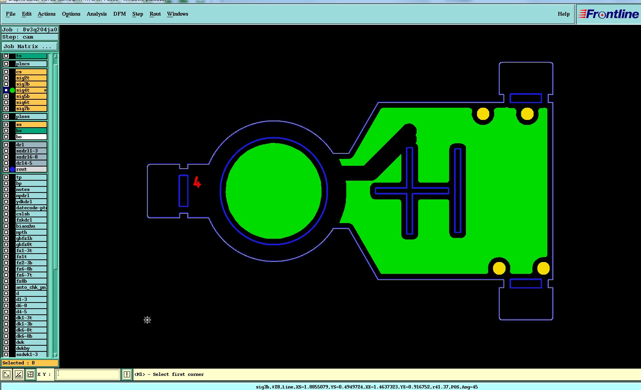This screenshot has width=641, height=390.
Task: Toggle the checkbox for layer plncs
Action: [6, 64]
